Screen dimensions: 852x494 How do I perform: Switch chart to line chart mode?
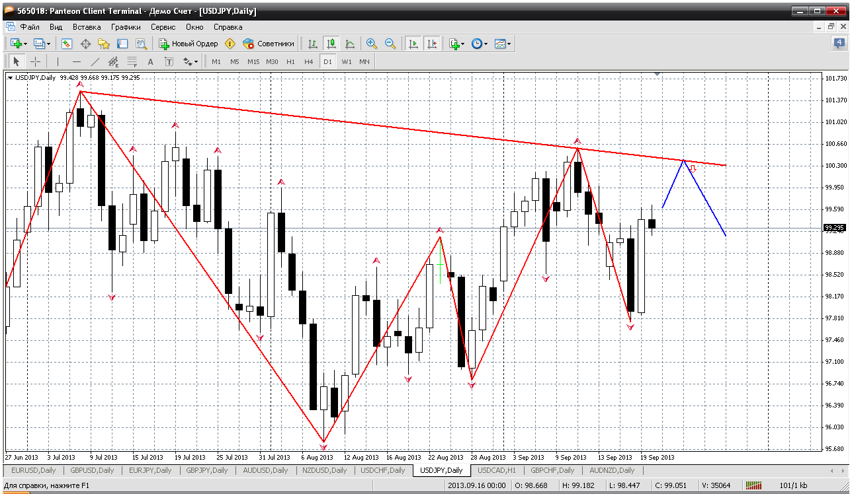click(x=350, y=44)
